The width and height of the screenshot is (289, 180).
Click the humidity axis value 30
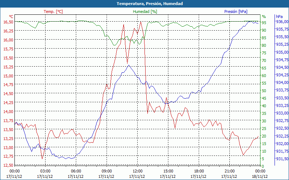(264, 121)
